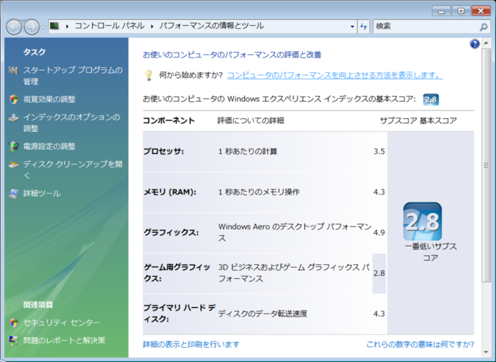Select パフォーマンスの情報とツール breadcrumb
Viewport: 496px width, 362px height.
(211, 26)
